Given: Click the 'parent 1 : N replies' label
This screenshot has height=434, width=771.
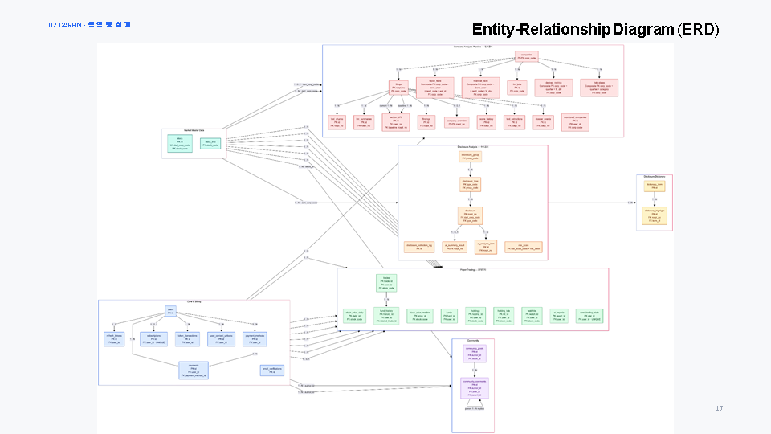Looking at the screenshot, I should tap(475, 409).
